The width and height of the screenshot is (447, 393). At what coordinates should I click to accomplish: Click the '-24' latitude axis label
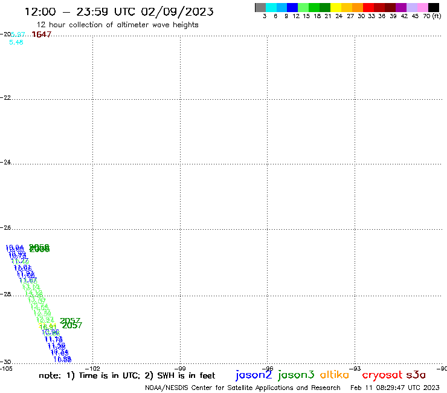[5, 162]
